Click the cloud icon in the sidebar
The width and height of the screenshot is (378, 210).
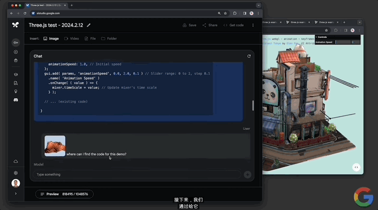coord(16,161)
